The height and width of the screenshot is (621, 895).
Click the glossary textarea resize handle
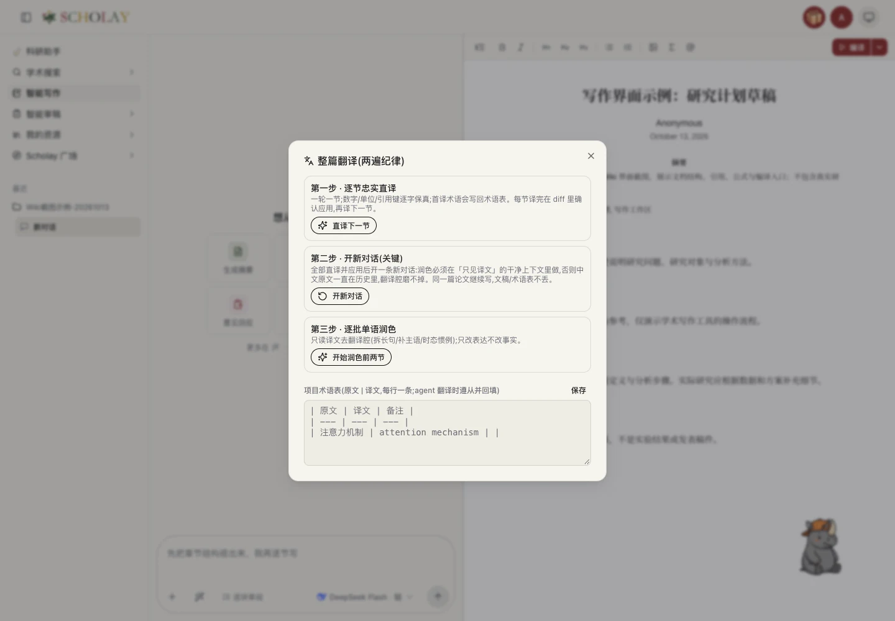tap(586, 461)
